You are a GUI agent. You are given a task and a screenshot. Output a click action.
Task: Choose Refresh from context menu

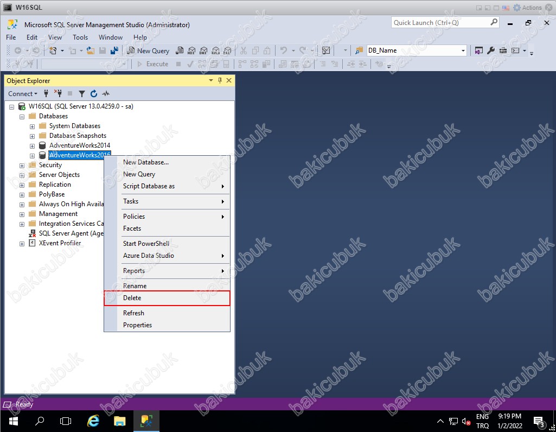click(167, 313)
